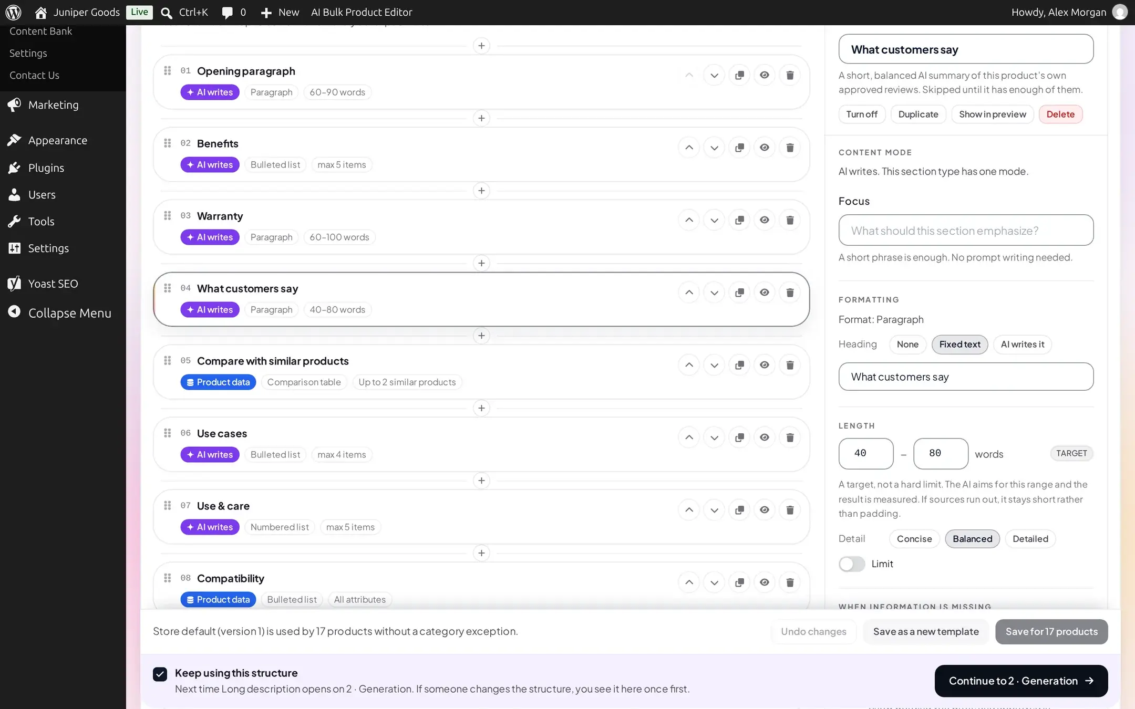This screenshot has width=1135, height=709.
Task: Add a section below Opening paragraph
Action: [x=481, y=118]
